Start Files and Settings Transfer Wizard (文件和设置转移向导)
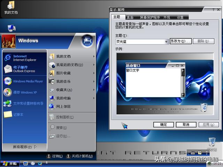 [x=24, y=103]
